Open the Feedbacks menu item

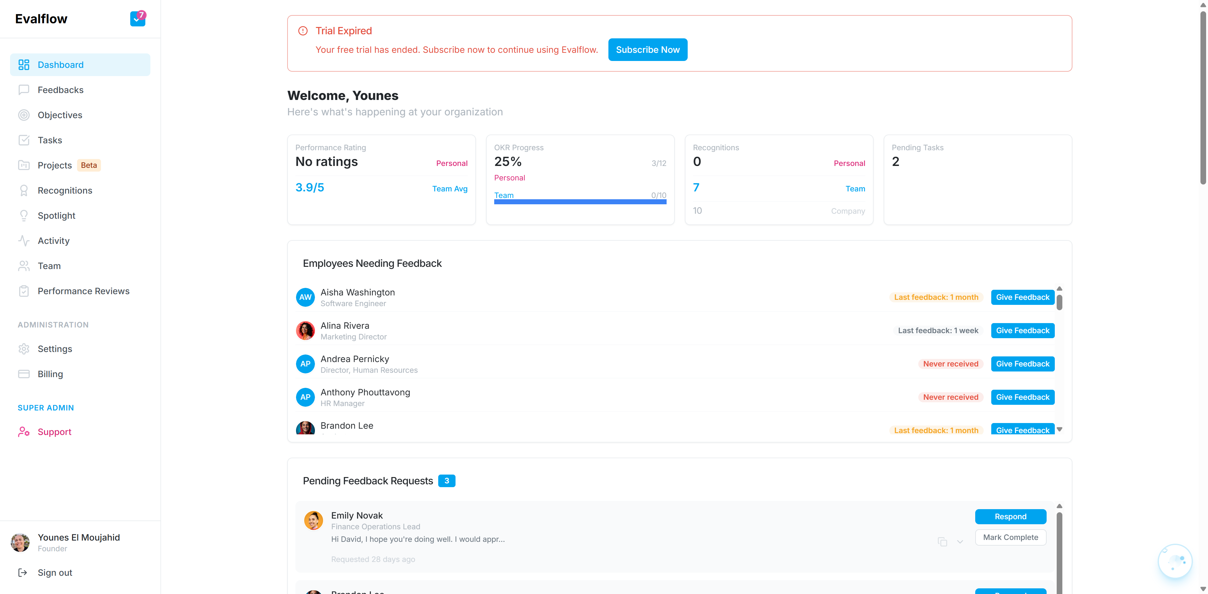(60, 90)
